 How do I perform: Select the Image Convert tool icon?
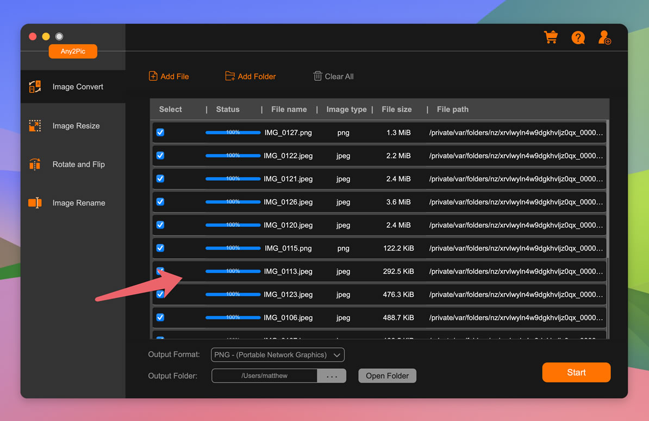click(x=34, y=86)
